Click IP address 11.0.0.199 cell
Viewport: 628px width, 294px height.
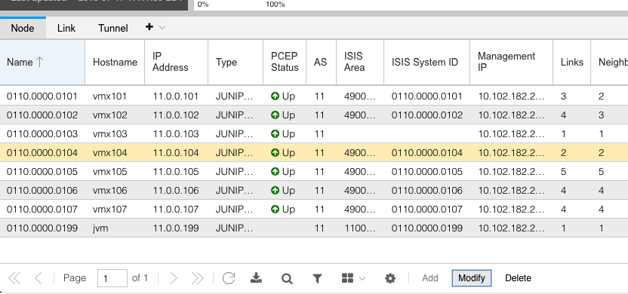[176, 228]
